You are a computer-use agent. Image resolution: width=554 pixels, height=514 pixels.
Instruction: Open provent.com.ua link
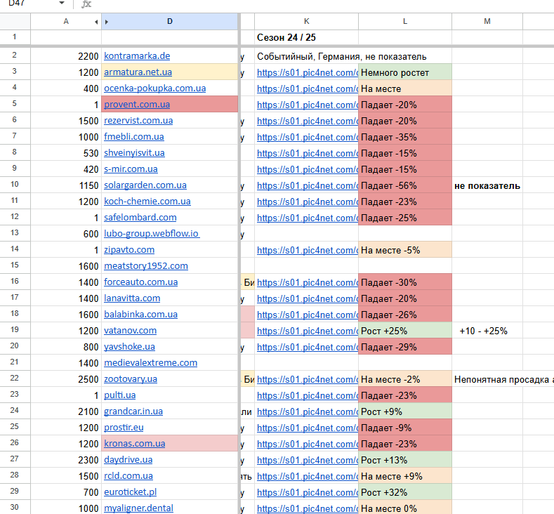coord(137,105)
